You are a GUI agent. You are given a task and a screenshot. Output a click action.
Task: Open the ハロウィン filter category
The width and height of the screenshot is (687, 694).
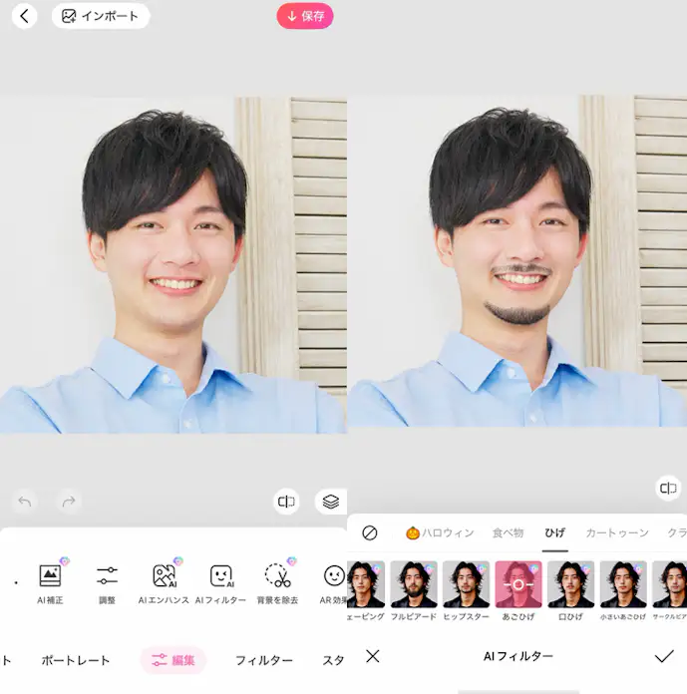[440, 532]
